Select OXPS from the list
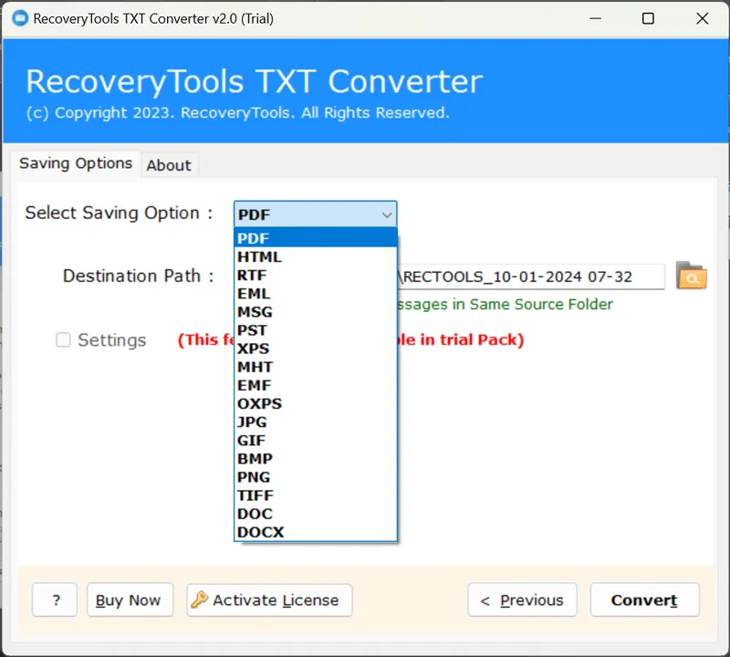The height and width of the screenshot is (657, 730). [315, 403]
